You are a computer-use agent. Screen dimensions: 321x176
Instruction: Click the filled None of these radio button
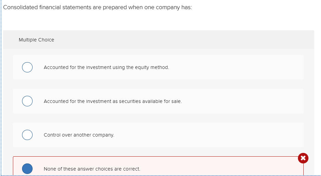coord(27,169)
